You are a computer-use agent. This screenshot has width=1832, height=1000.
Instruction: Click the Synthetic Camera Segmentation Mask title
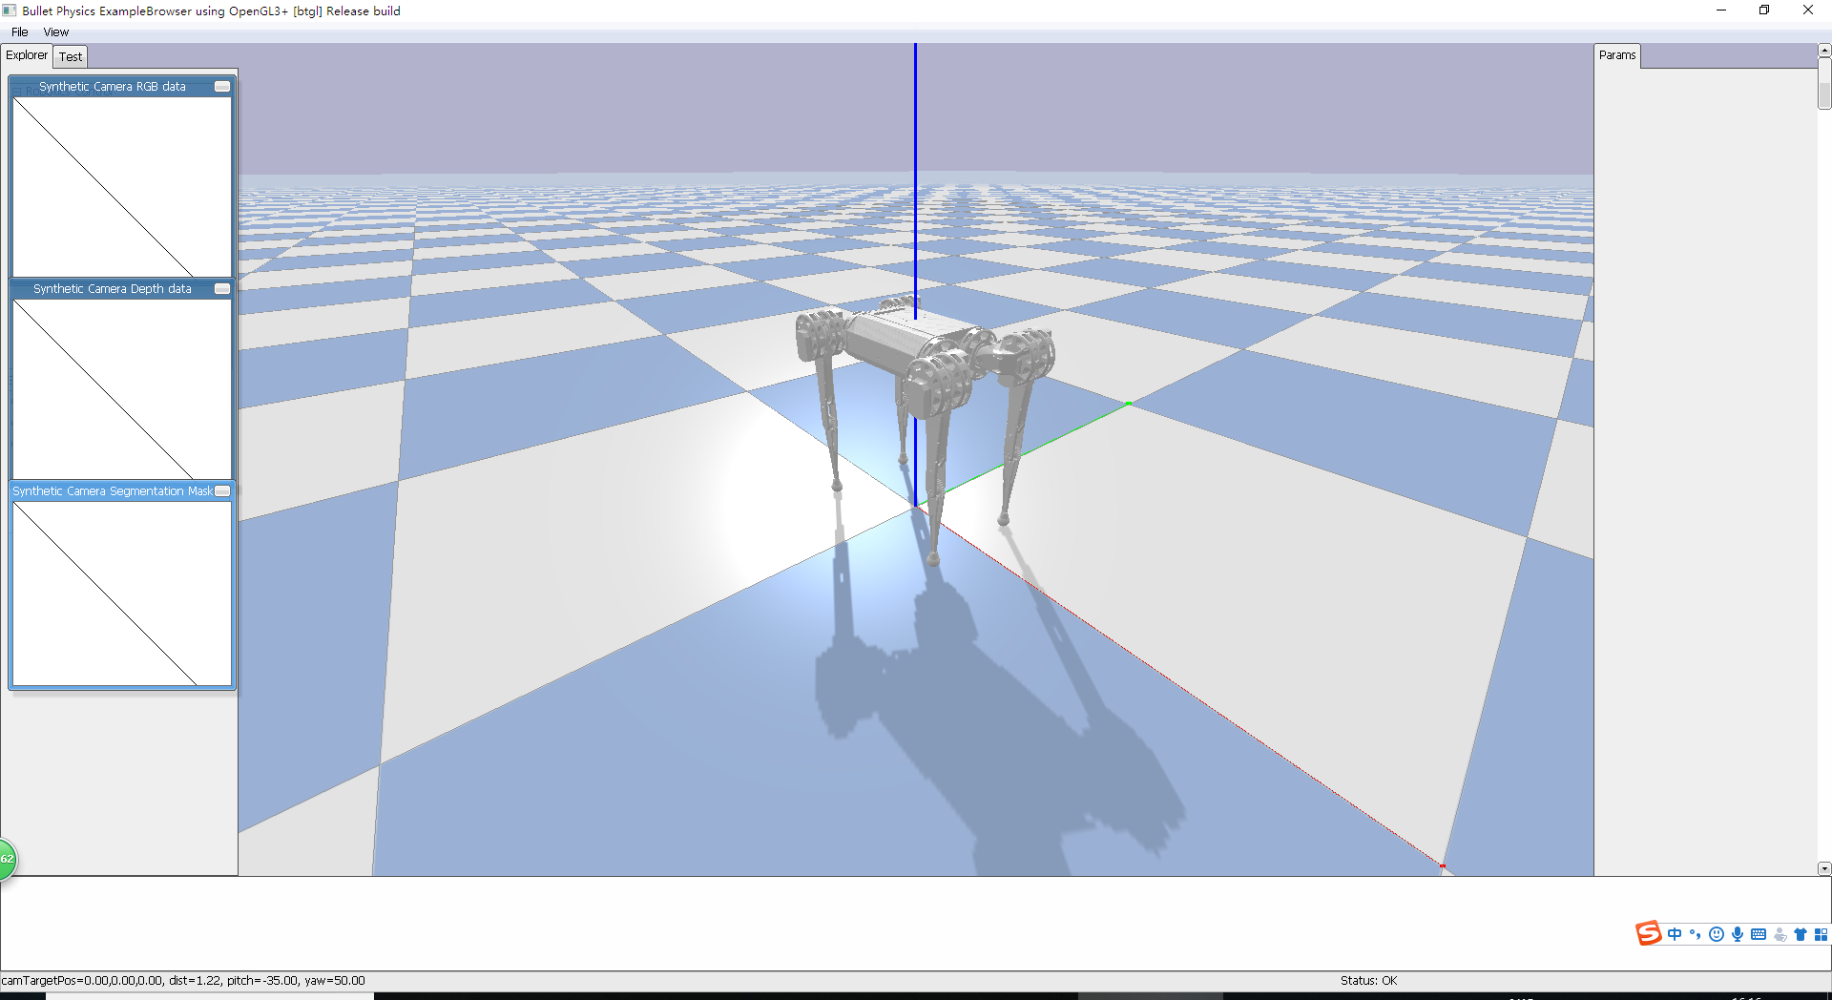(x=113, y=491)
